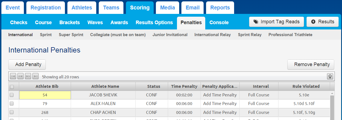Image resolution: width=342 pixels, height=120 pixels.
Task: Jump to last page of rows
Action: coord(35,76)
